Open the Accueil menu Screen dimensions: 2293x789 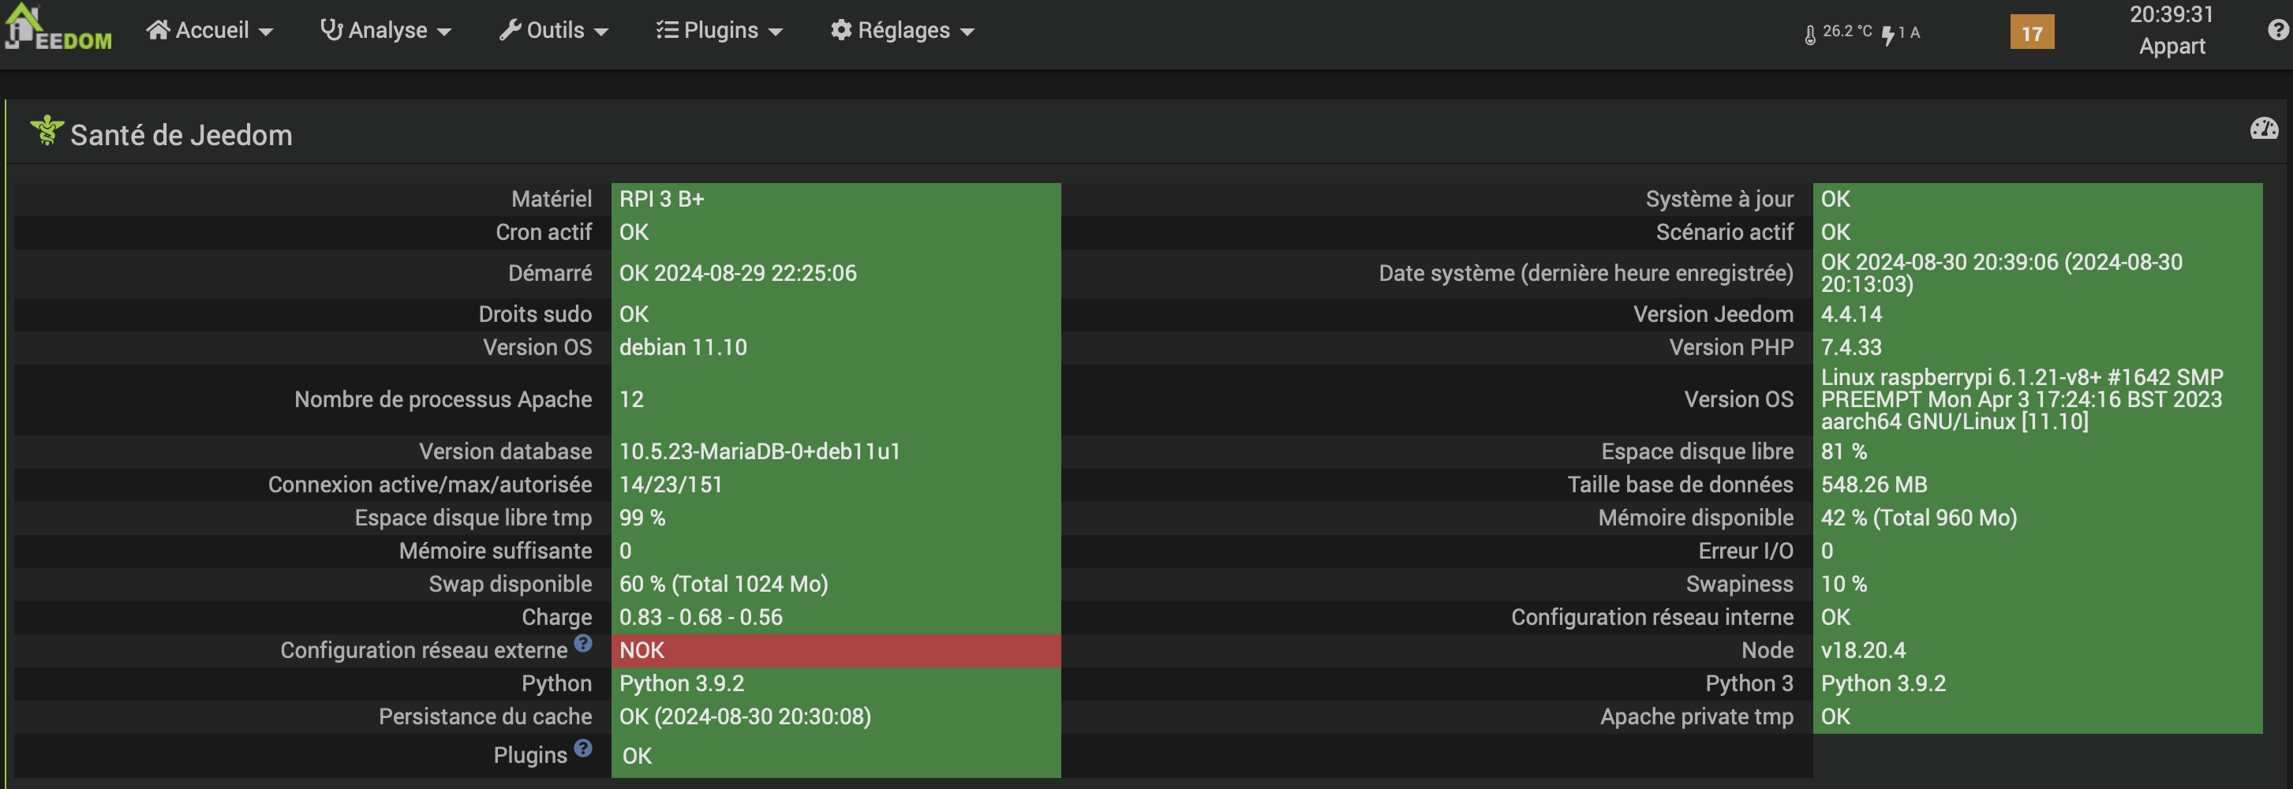pyautogui.click(x=209, y=30)
